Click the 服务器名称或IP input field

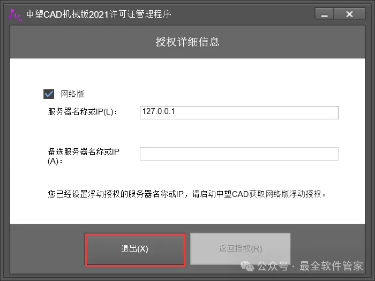[239, 112]
